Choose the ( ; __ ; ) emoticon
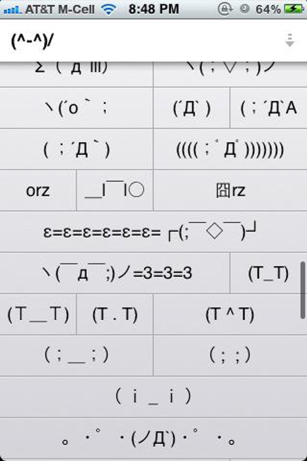The image size is (307, 461). 76,355
